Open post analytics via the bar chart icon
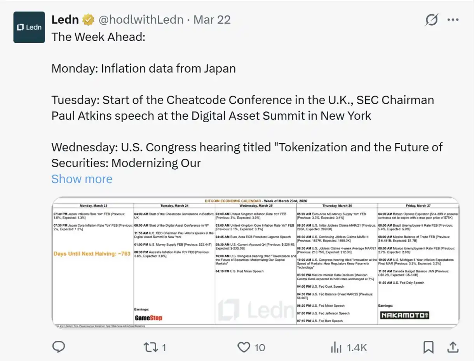This screenshot has width=474, height=361. 336,347
